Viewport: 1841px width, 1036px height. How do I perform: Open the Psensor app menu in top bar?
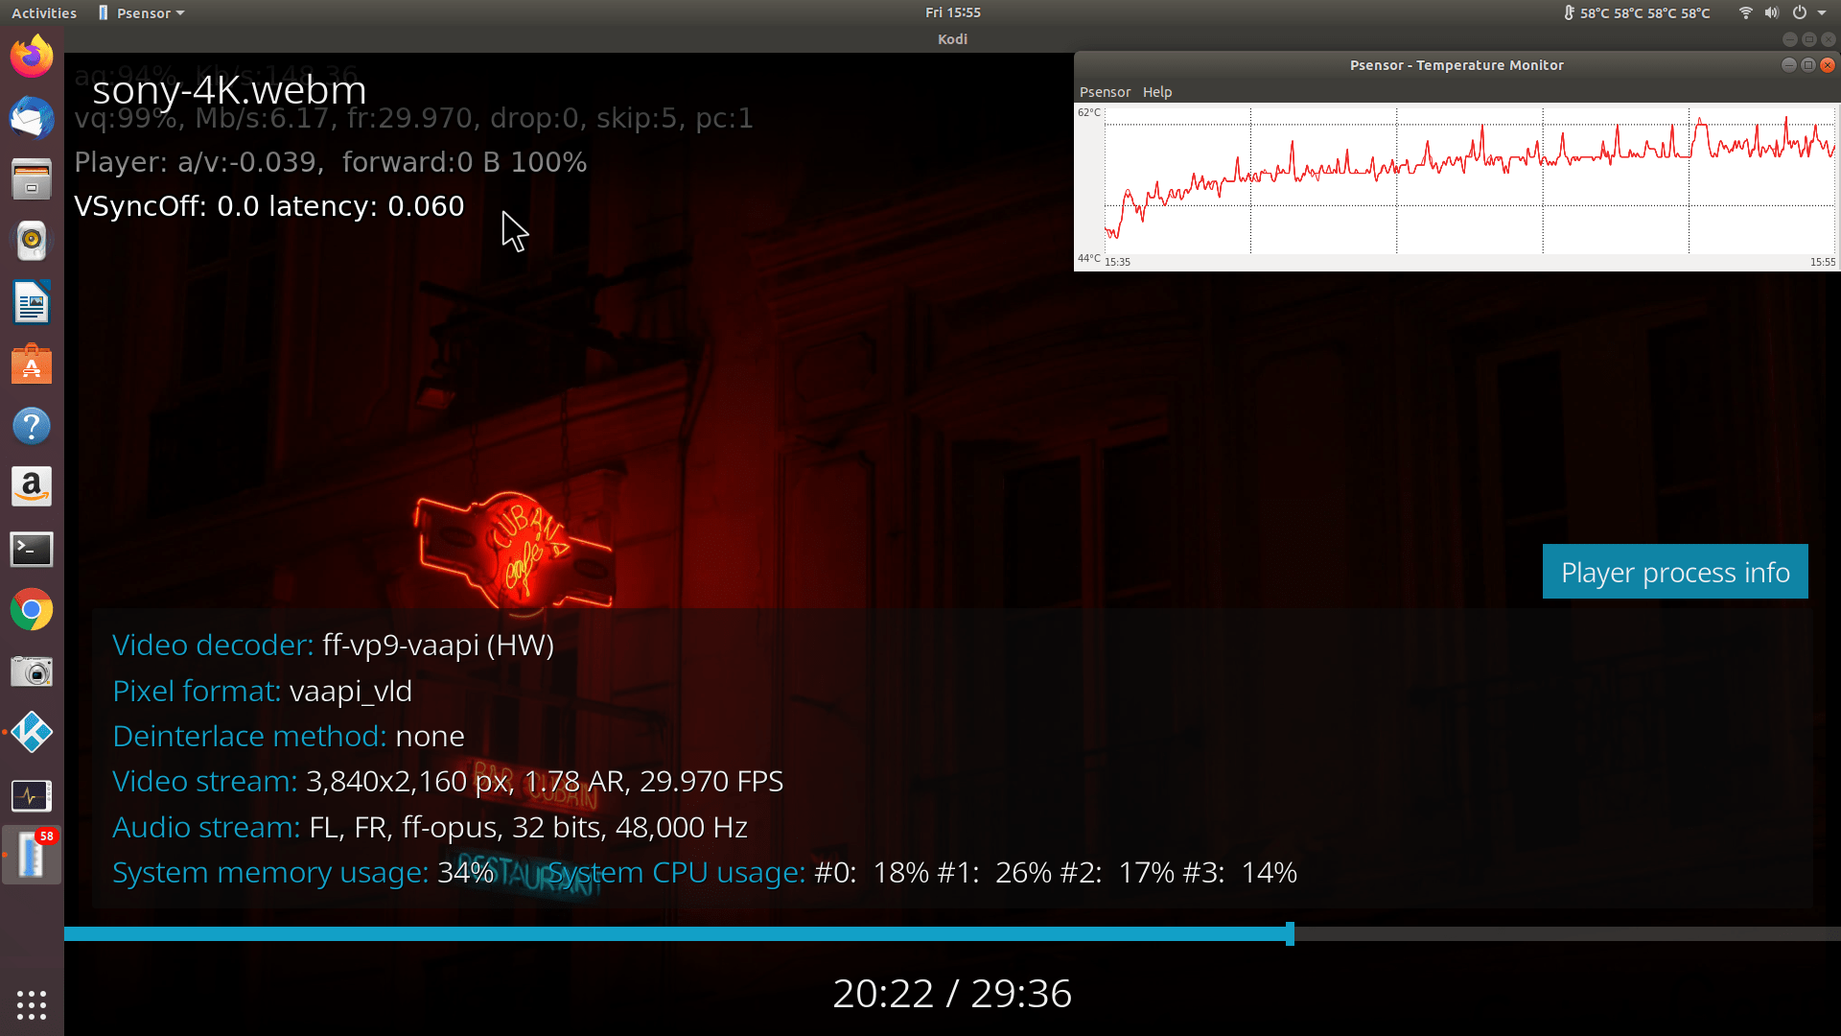tap(141, 13)
